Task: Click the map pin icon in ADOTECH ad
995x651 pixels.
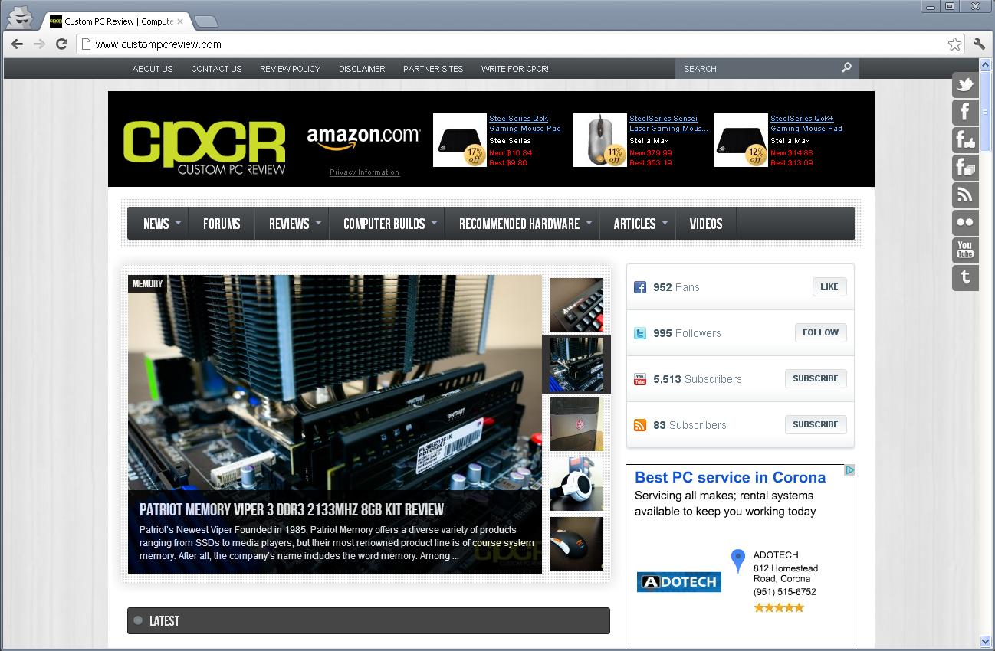Action: [x=737, y=561]
